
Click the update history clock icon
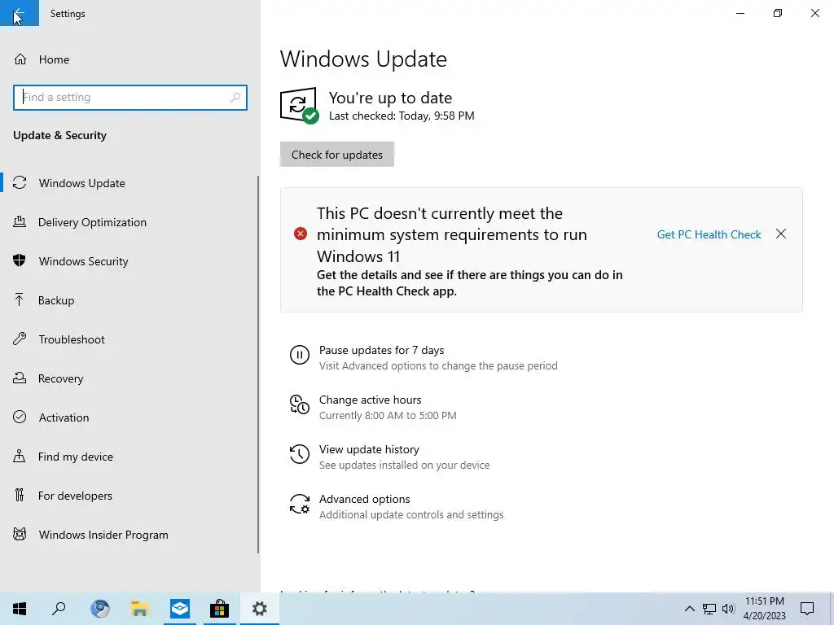point(300,454)
